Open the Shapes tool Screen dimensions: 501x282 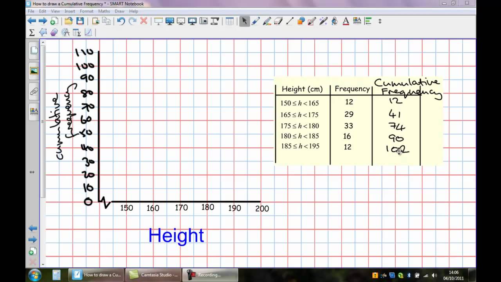coord(301,21)
